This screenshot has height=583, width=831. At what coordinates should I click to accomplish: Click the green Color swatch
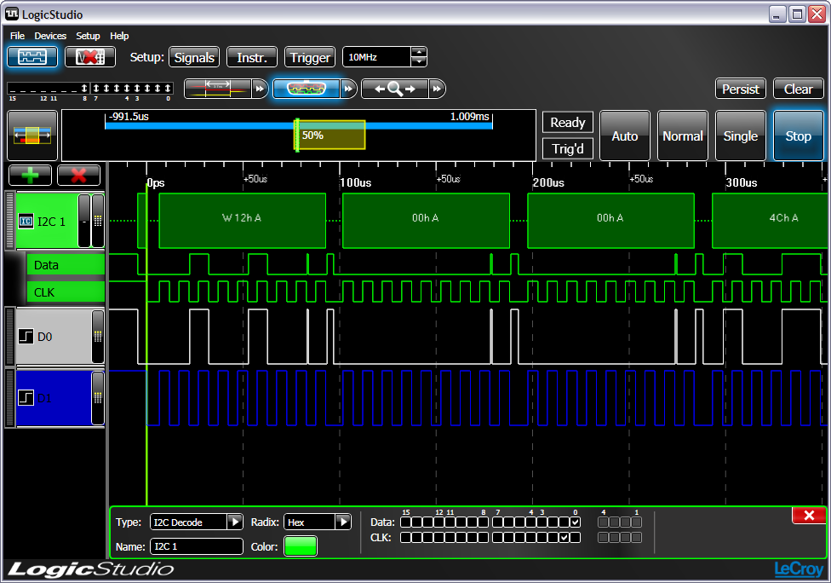coord(301,545)
